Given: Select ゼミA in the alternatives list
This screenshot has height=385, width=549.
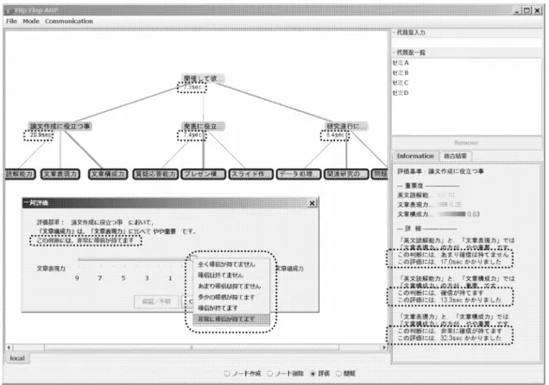Looking at the screenshot, I should coord(467,63).
